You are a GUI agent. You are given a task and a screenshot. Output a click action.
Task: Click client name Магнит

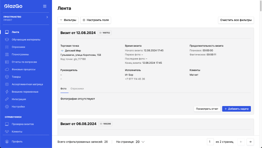(194, 75)
